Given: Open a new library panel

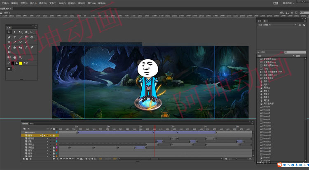Looking at the screenshot, I should [304, 25].
